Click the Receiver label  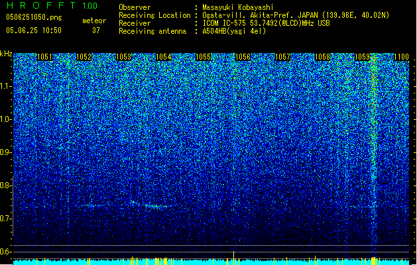coord(135,23)
